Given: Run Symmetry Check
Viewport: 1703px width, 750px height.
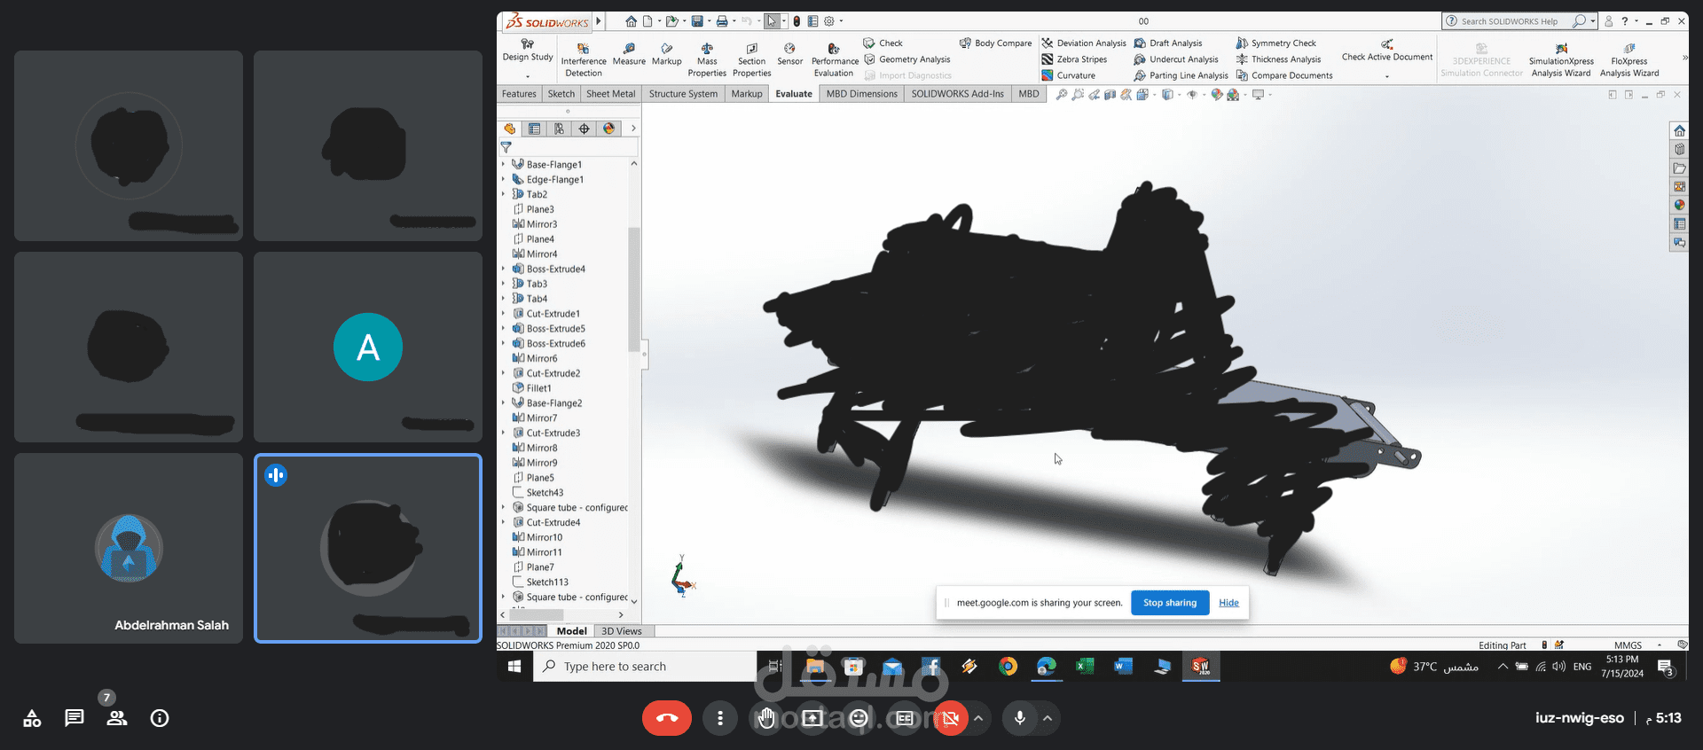Looking at the screenshot, I should tap(1276, 43).
